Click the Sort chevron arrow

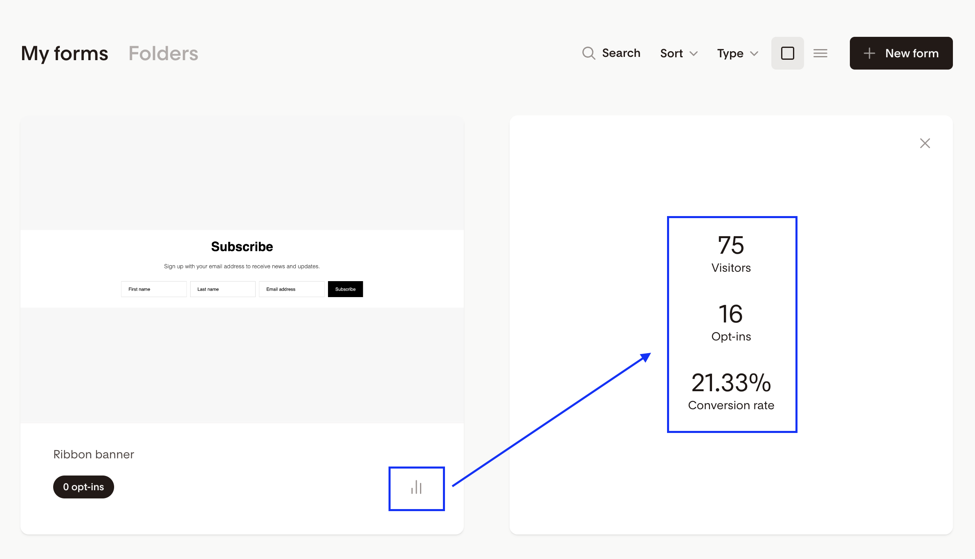694,54
